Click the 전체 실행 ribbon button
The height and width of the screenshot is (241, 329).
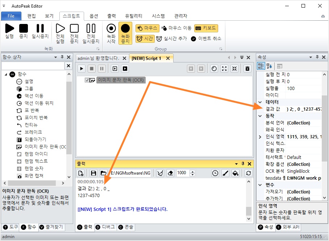60,34
